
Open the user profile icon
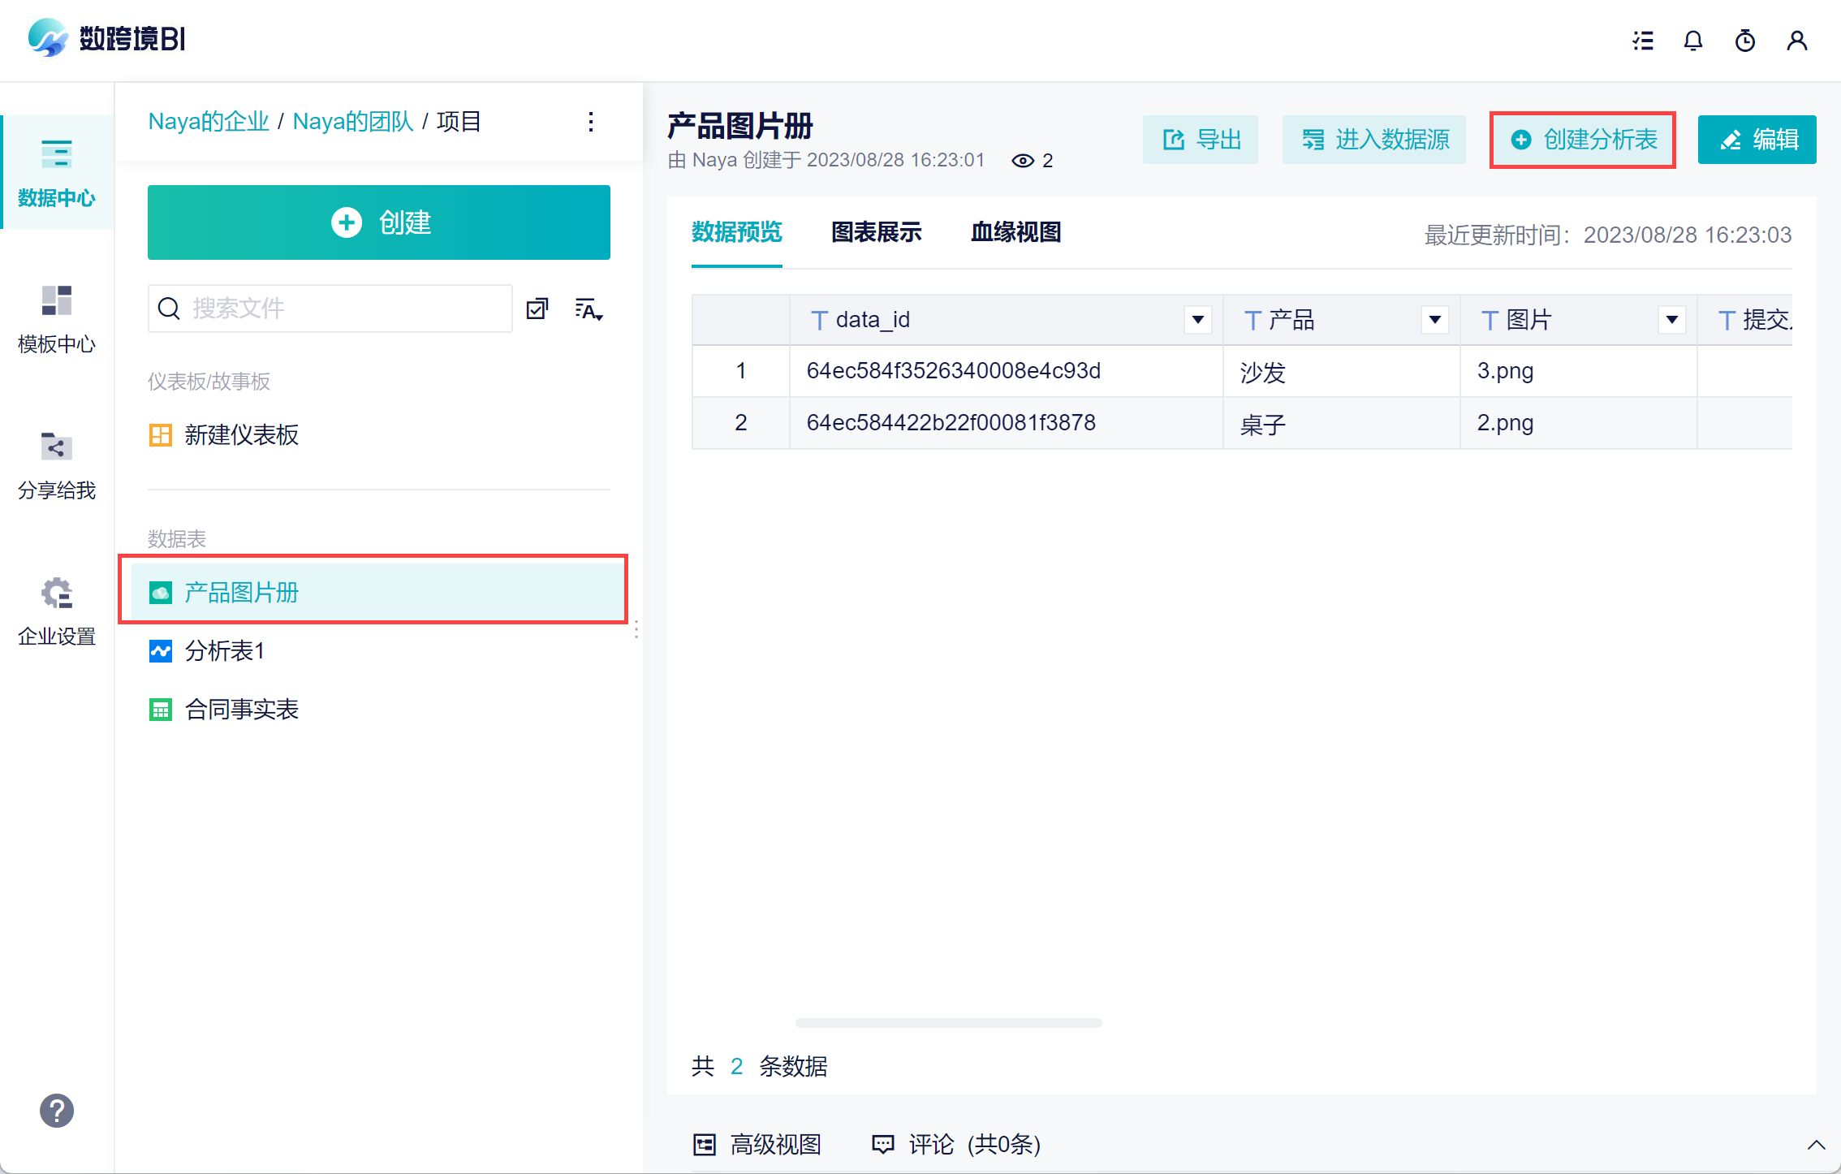pos(1797,41)
